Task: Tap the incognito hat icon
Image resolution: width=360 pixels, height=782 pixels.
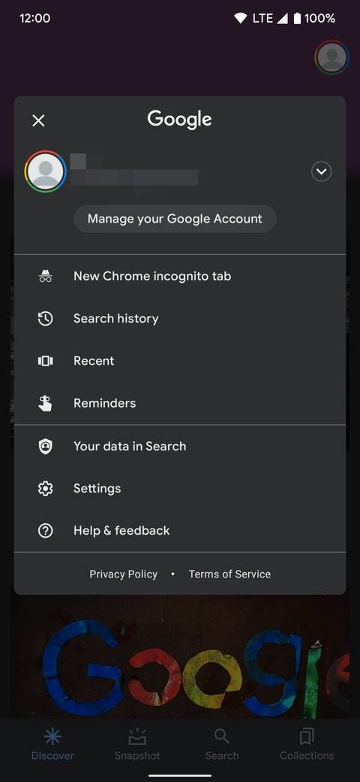Action: point(45,276)
